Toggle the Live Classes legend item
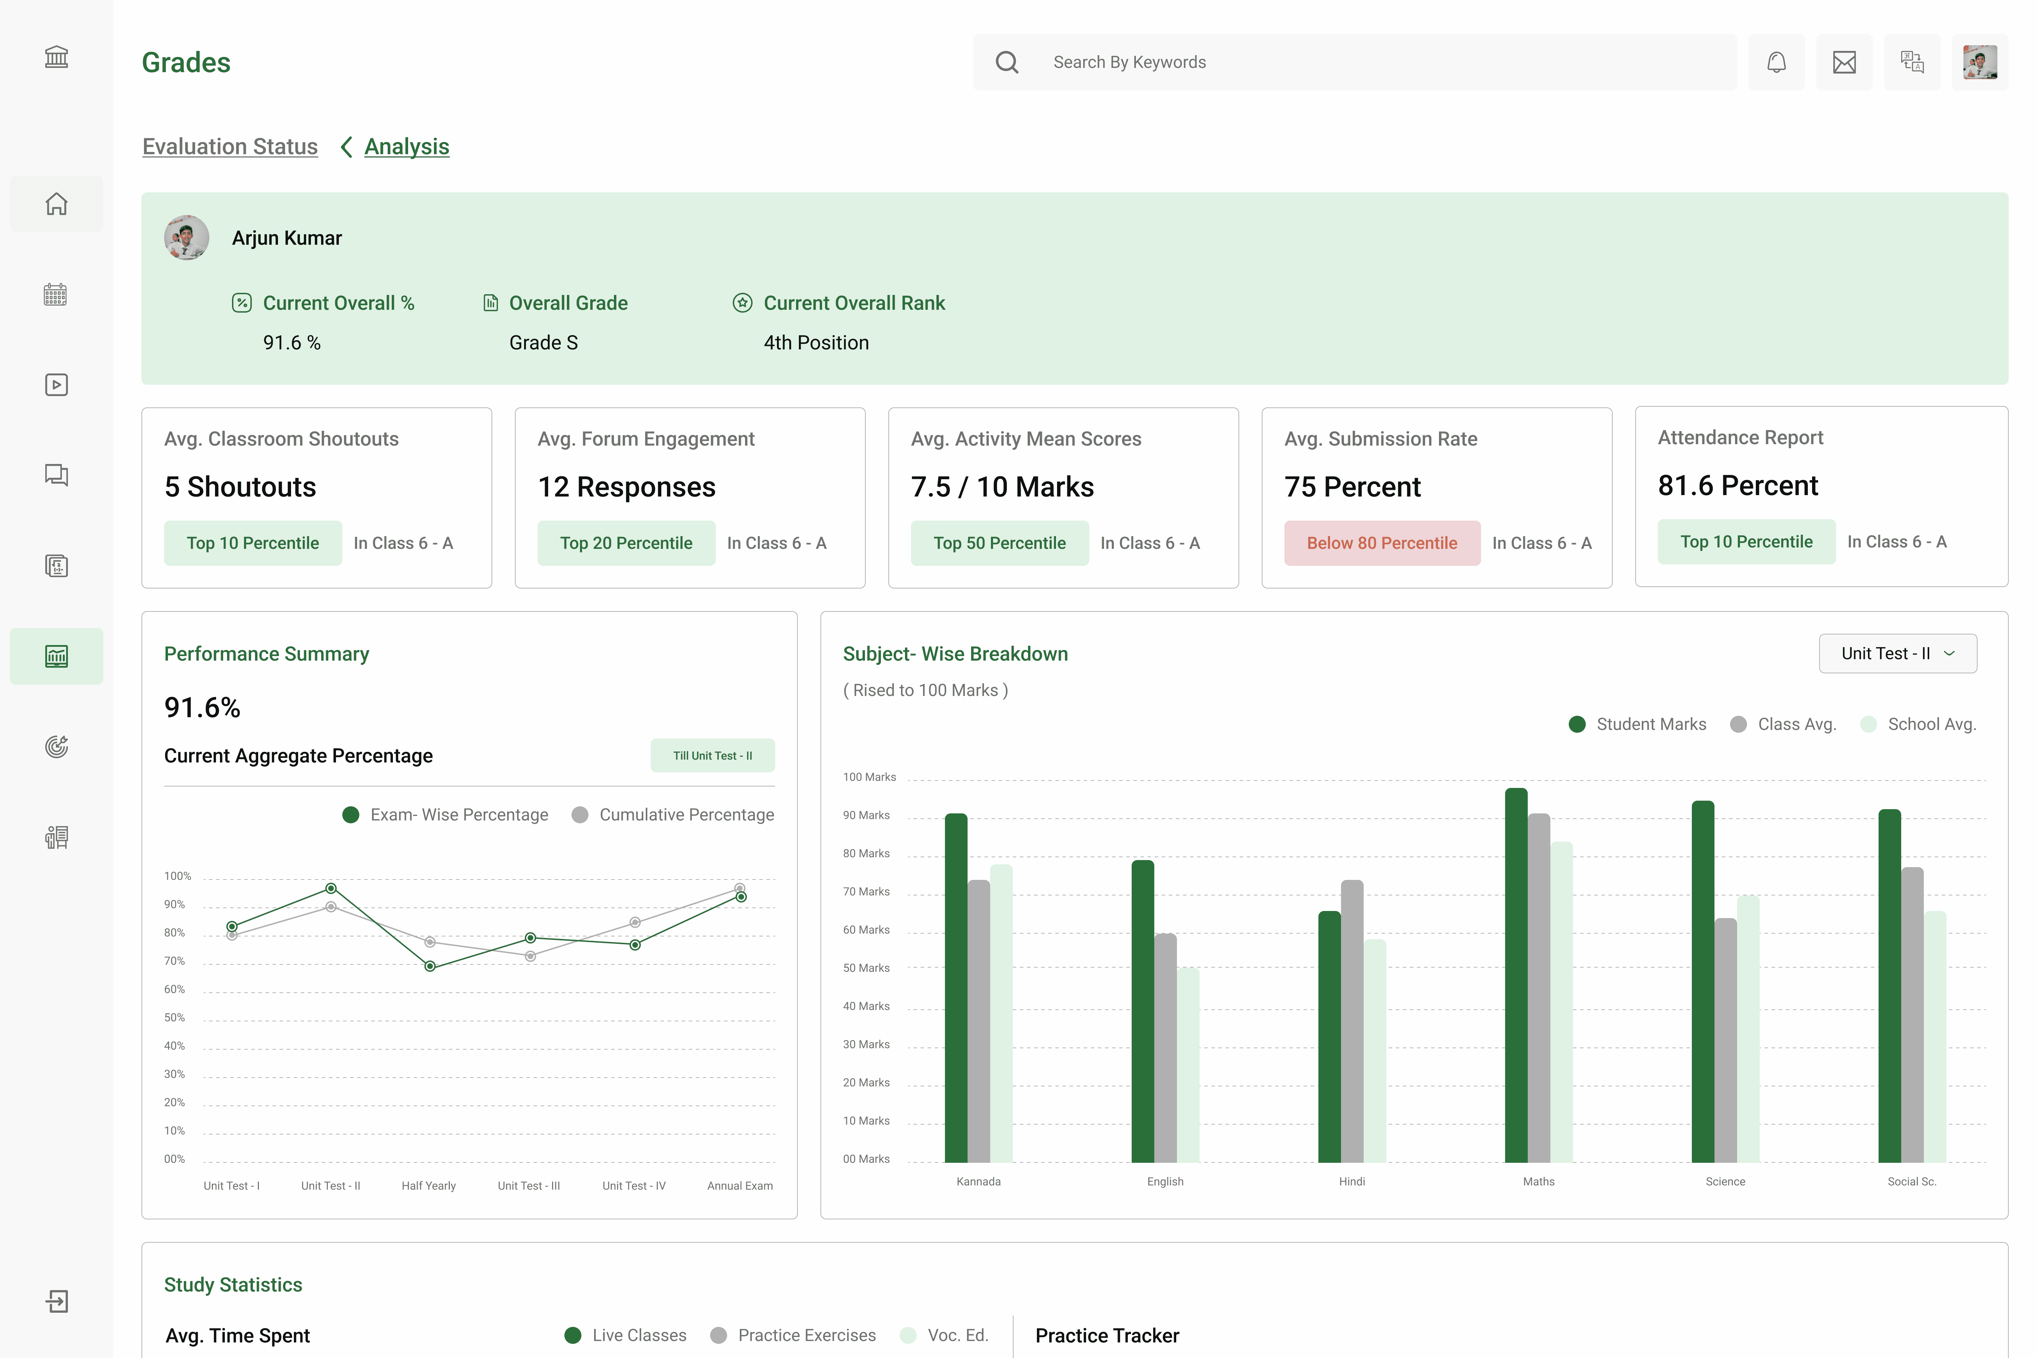 tap(625, 1335)
